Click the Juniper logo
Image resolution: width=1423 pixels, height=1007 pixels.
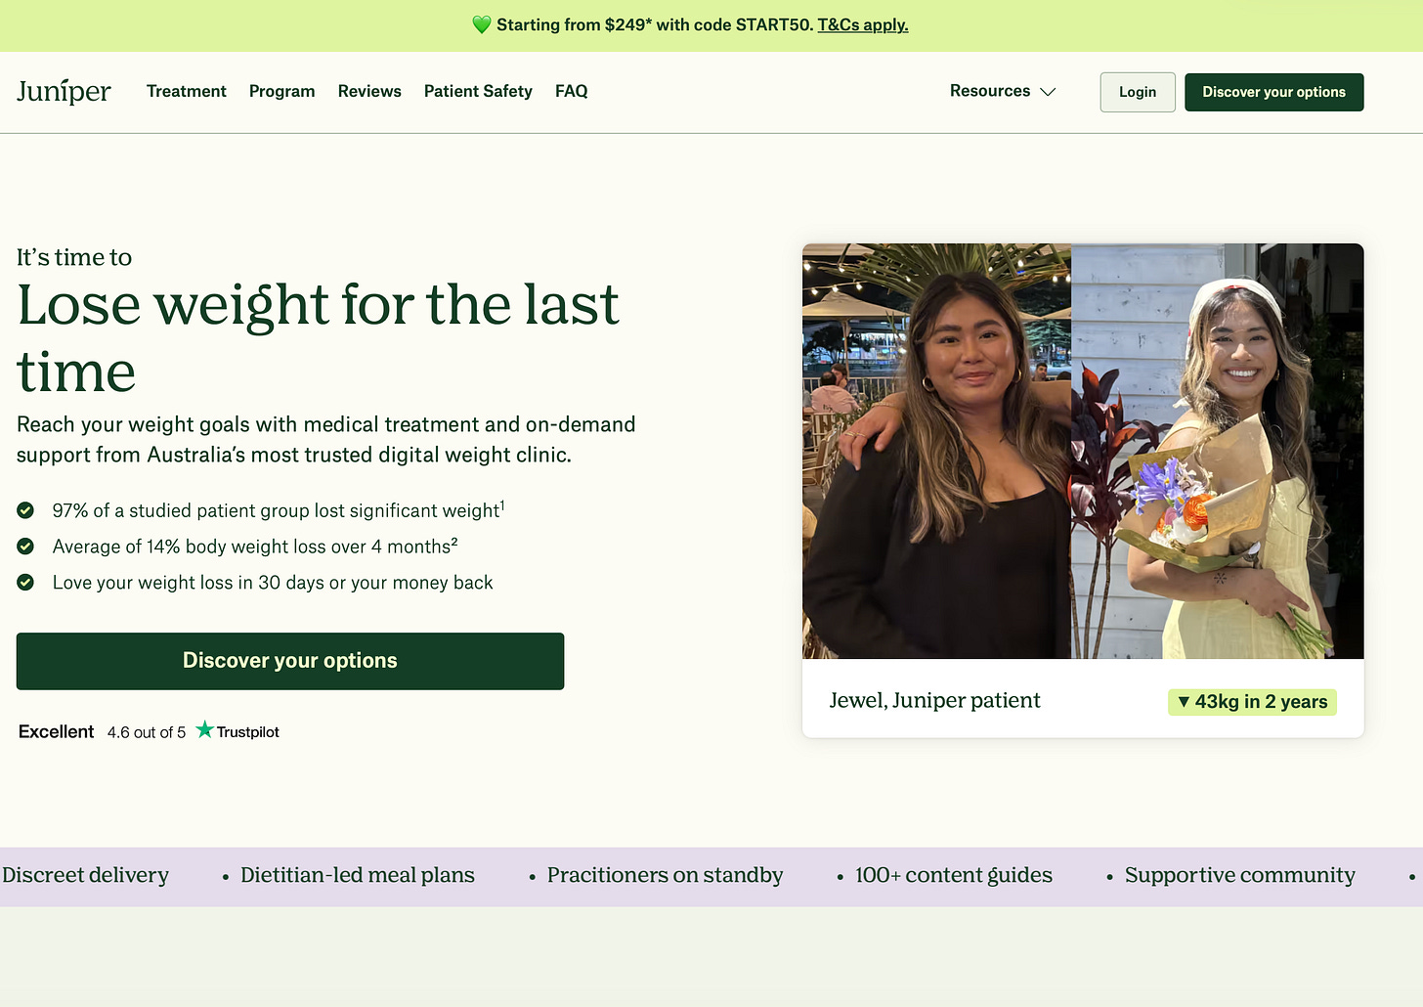(64, 92)
